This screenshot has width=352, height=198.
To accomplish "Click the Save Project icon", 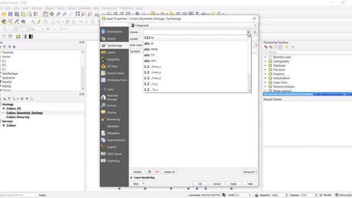I will 10,14.
